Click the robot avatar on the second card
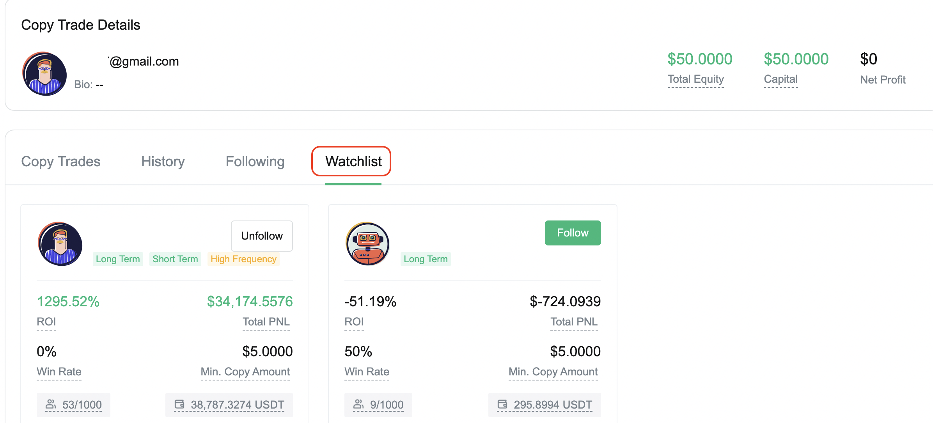Viewport: 933px width, 423px height. pos(367,244)
